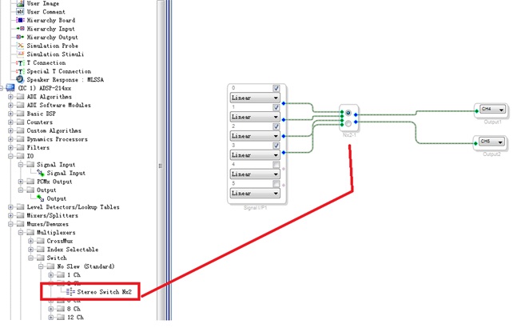Click the Index Selectable folder icon
The image size is (517, 328).
[x=41, y=250]
